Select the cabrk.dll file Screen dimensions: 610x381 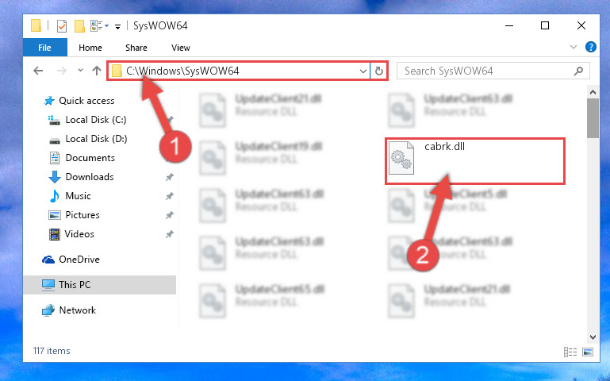[x=474, y=160]
